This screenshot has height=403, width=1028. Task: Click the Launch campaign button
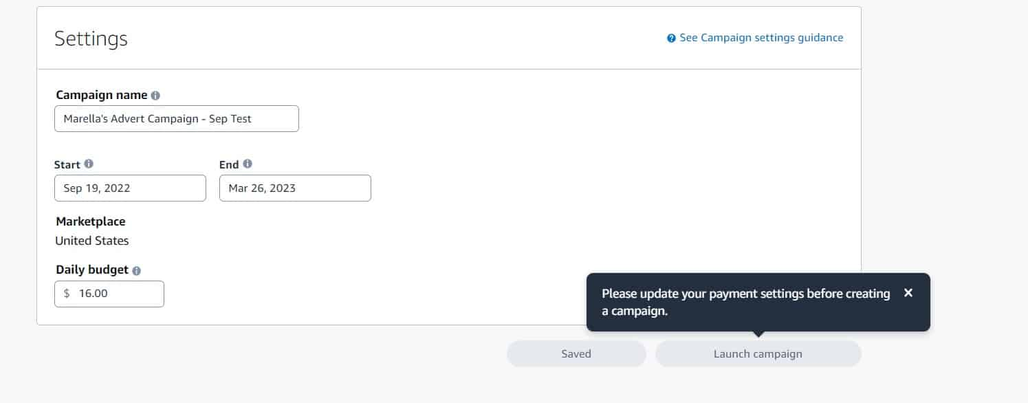[758, 353]
